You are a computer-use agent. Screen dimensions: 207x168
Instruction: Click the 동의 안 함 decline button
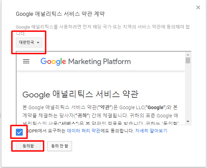pos(60,146)
